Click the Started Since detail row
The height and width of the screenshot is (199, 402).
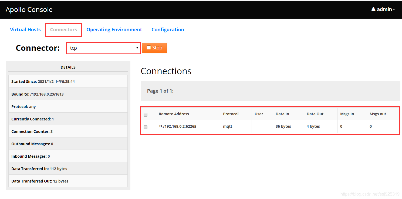point(68,82)
